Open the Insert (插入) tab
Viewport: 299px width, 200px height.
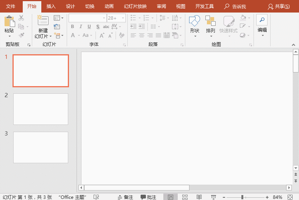tap(51, 6)
